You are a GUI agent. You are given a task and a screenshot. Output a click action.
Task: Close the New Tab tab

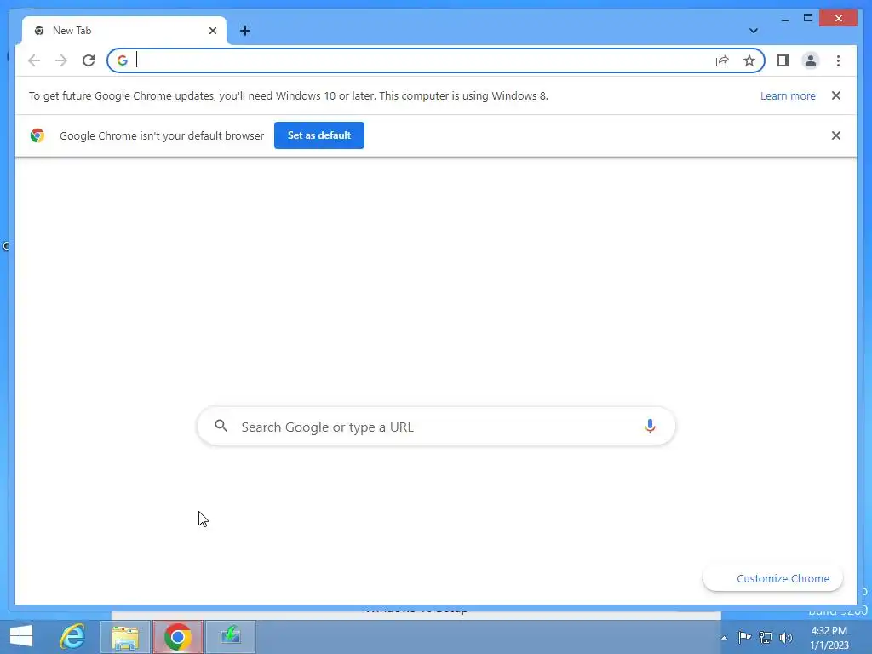point(212,31)
